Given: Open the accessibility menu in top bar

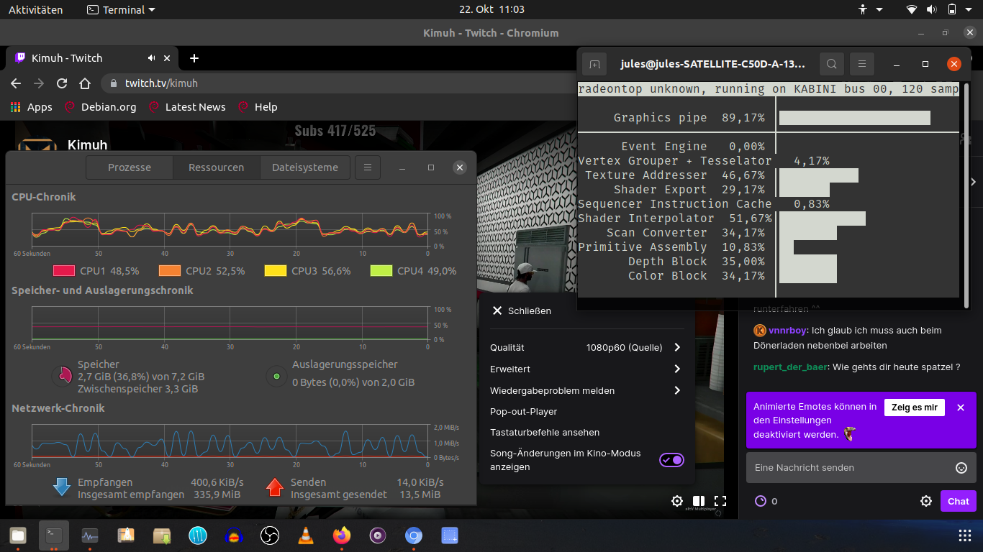Looking at the screenshot, I should [871, 9].
